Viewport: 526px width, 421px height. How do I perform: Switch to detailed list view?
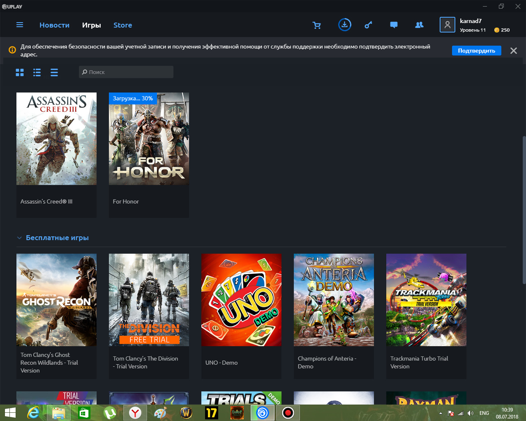click(x=37, y=72)
